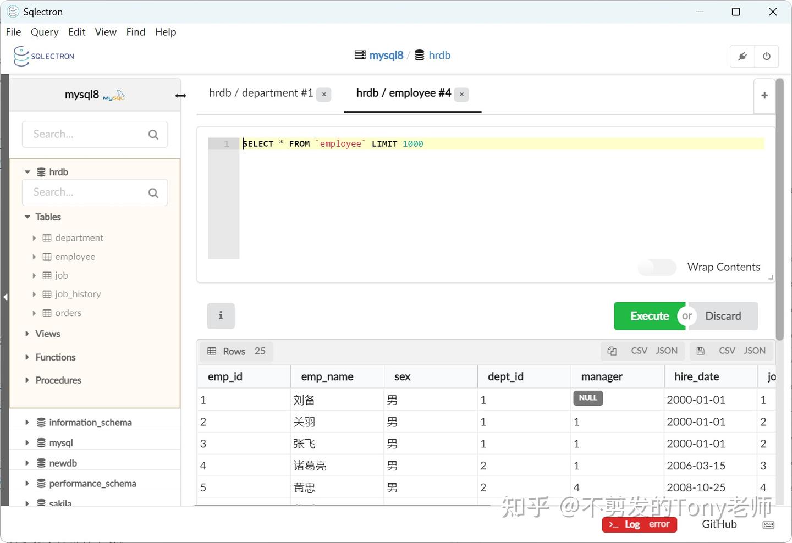Close the hrdb / employee #4 tab
Viewport: 792px width, 543px height.
[x=461, y=94]
